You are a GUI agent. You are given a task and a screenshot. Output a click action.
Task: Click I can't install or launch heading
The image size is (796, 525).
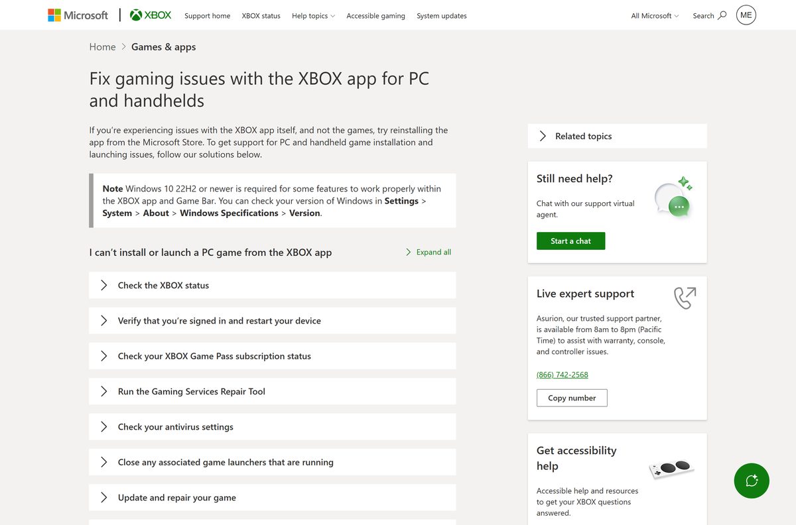210,252
